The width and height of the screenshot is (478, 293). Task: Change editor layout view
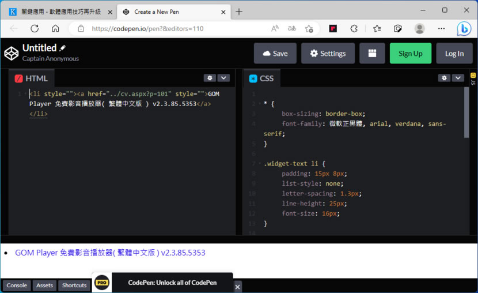[x=372, y=54]
